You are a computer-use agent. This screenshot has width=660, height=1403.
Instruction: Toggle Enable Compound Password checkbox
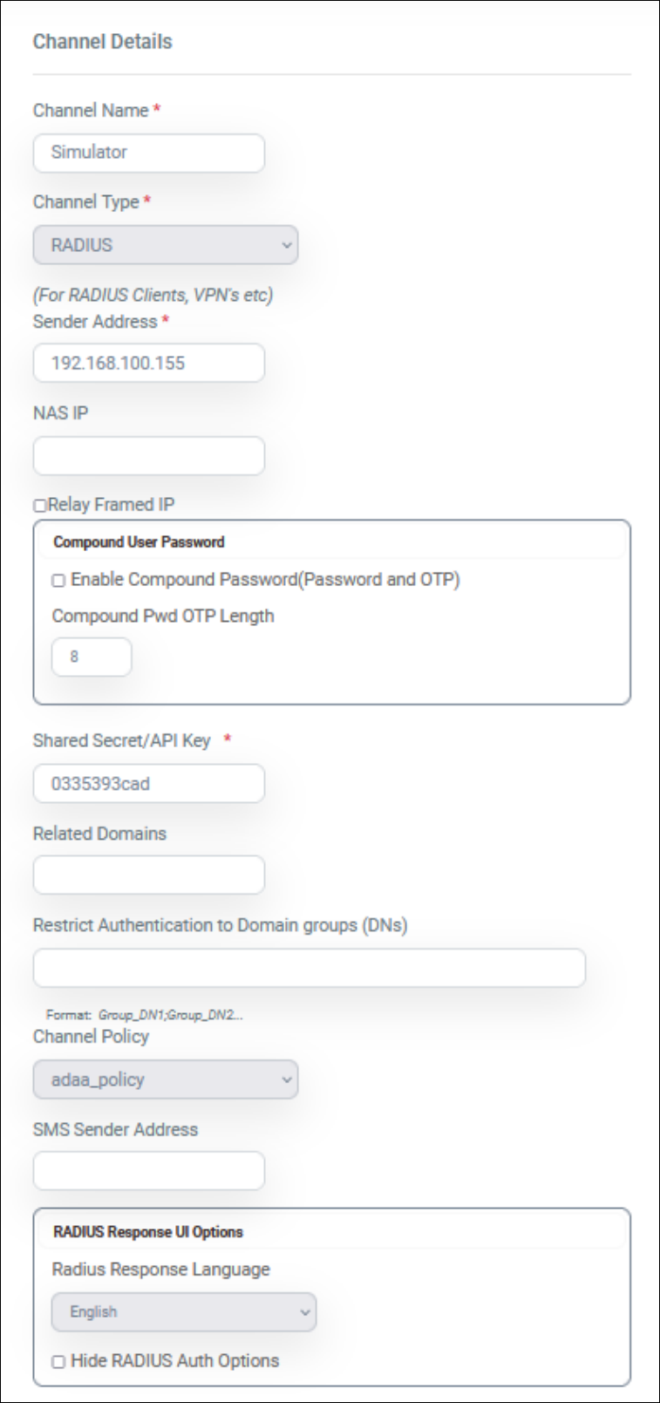(58, 580)
